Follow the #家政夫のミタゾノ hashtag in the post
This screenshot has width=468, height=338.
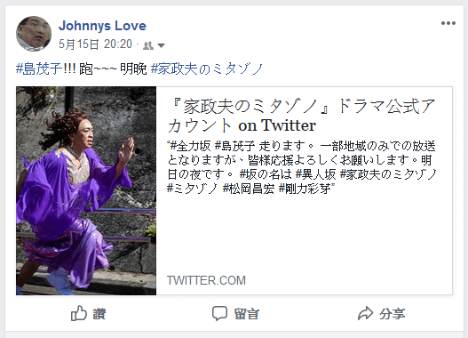pos(207,69)
